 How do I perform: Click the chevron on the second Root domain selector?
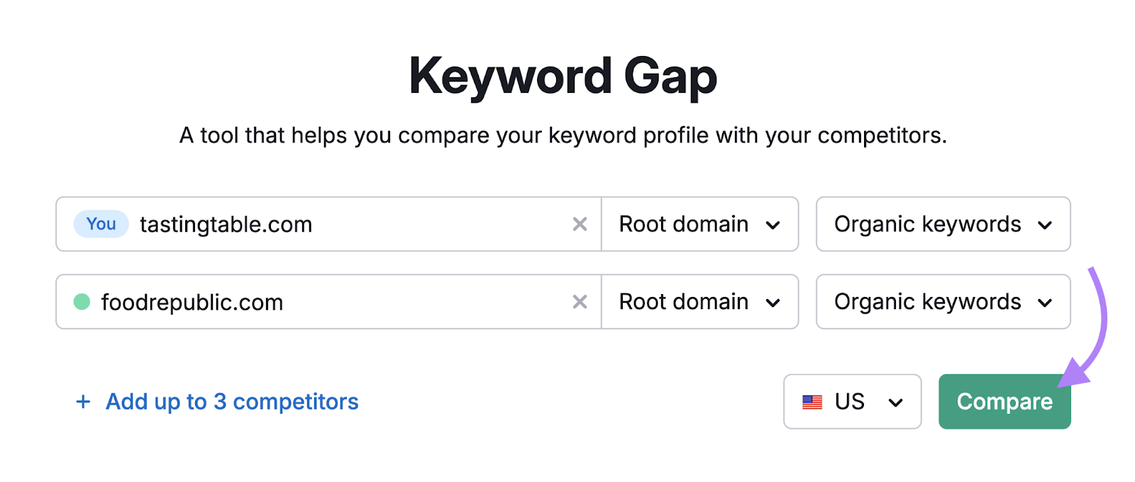click(774, 302)
